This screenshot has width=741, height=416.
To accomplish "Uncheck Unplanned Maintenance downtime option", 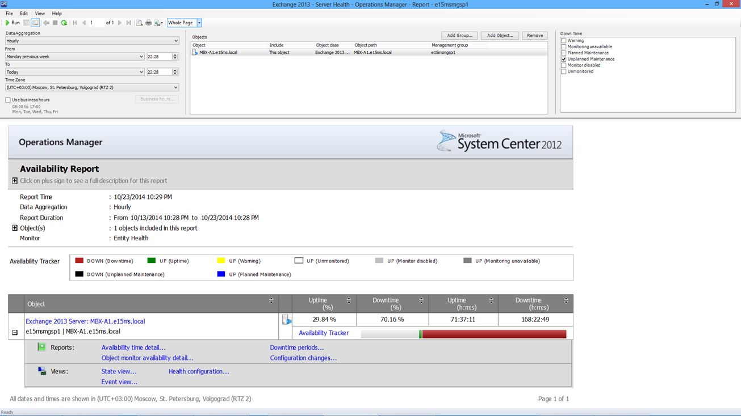I will click(x=564, y=59).
